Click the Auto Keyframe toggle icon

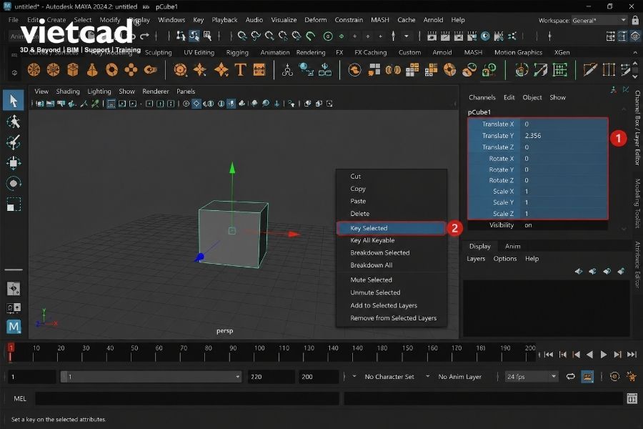[x=614, y=376]
